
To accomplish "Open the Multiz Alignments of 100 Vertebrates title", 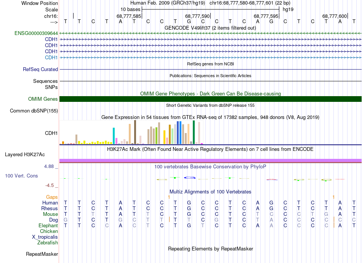I will click(x=210, y=192).
